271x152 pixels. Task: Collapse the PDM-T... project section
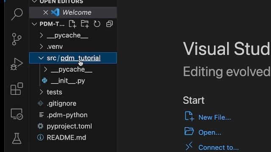coord(34,24)
